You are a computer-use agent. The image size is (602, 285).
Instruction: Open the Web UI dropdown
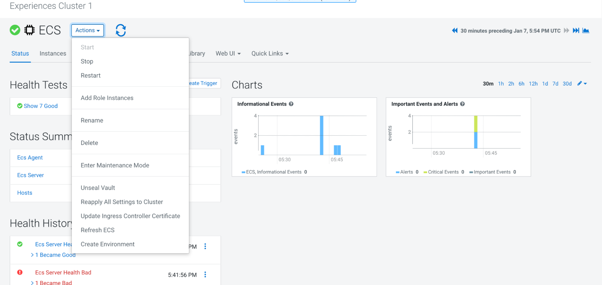click(228, 54)
